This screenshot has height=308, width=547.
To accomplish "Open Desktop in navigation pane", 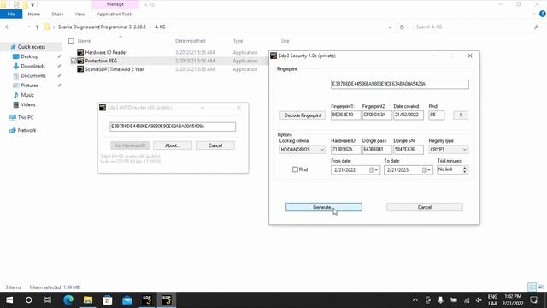I will [x=30, y=56].
